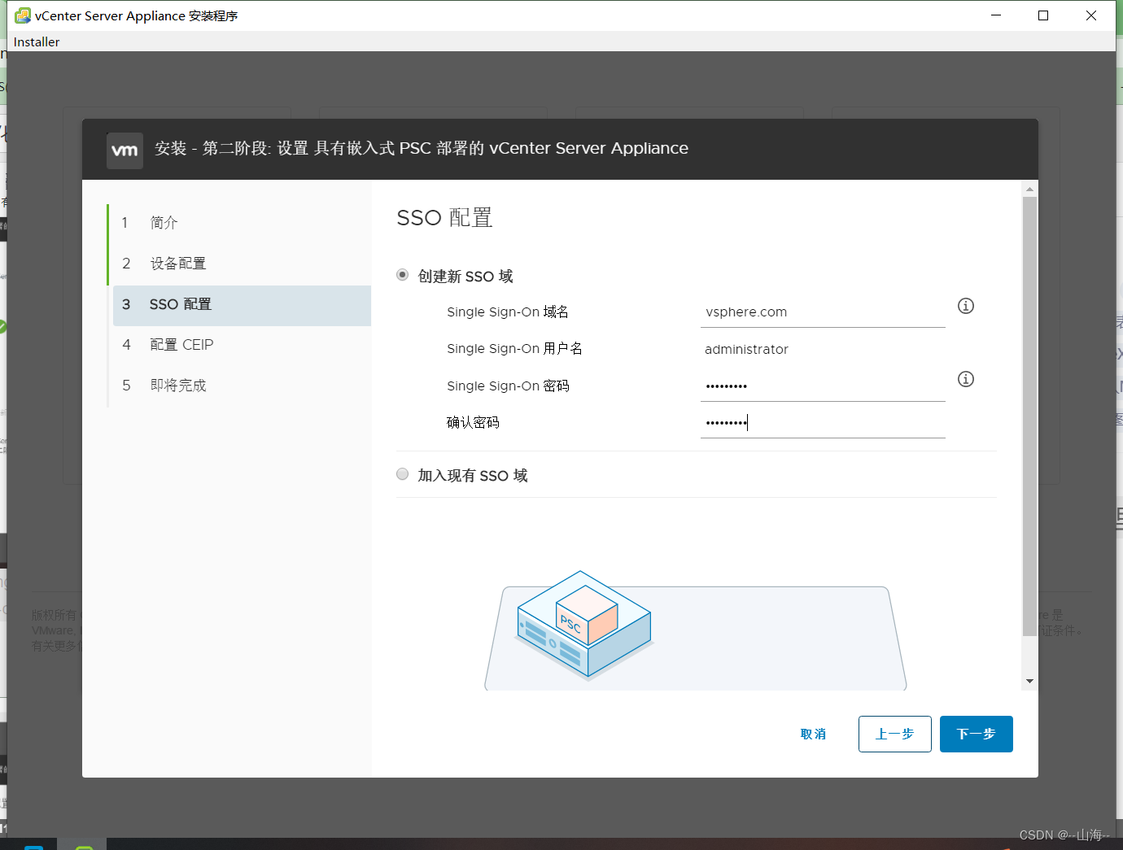Viewport: 1123px width, 850px height.
Task: Click the 加入现有 SSO 域 label text
Action: coord(473,476)
